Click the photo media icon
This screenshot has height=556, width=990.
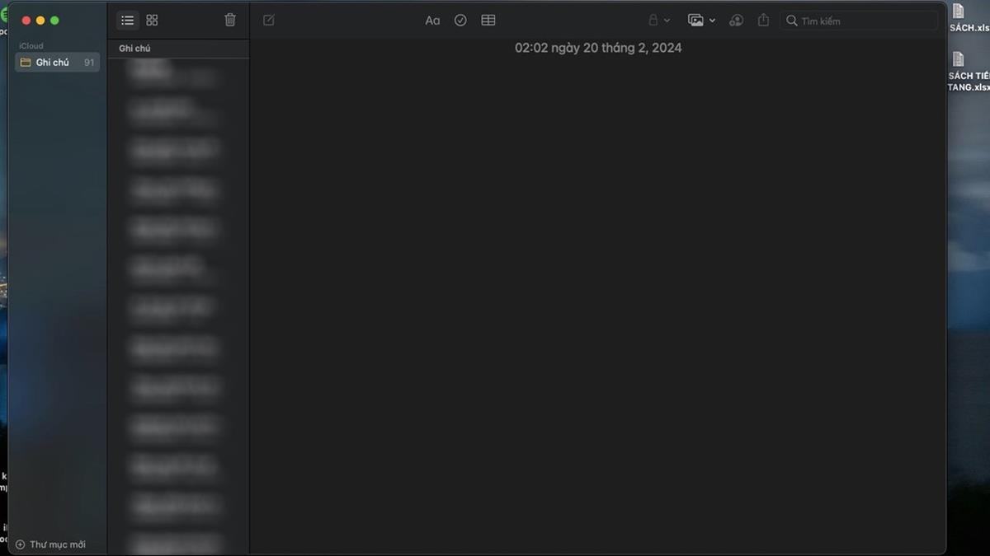(x=695, y=21)
